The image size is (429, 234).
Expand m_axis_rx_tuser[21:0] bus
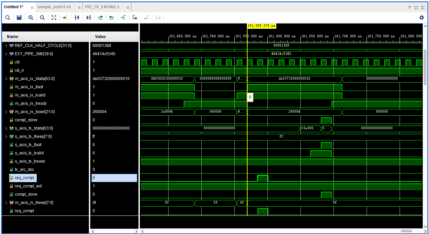[x=6, y=112]
